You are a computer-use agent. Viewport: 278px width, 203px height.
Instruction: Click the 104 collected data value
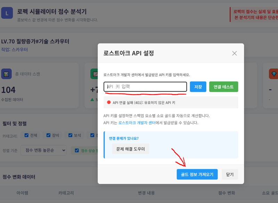[8, 90]
